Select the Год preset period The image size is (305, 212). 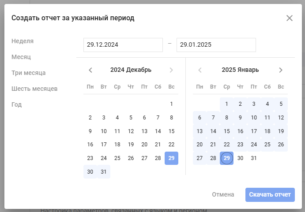click(16, 104)
